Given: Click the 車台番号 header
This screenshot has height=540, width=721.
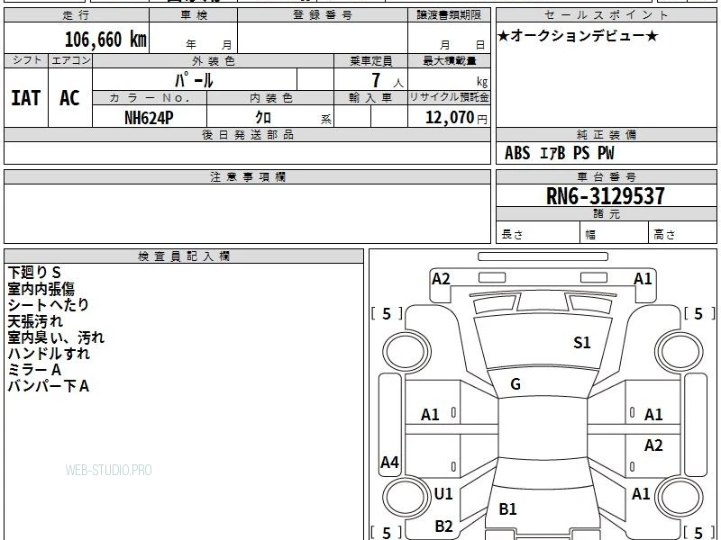Looking at the screenshot, I should click(x=606, y=177).
